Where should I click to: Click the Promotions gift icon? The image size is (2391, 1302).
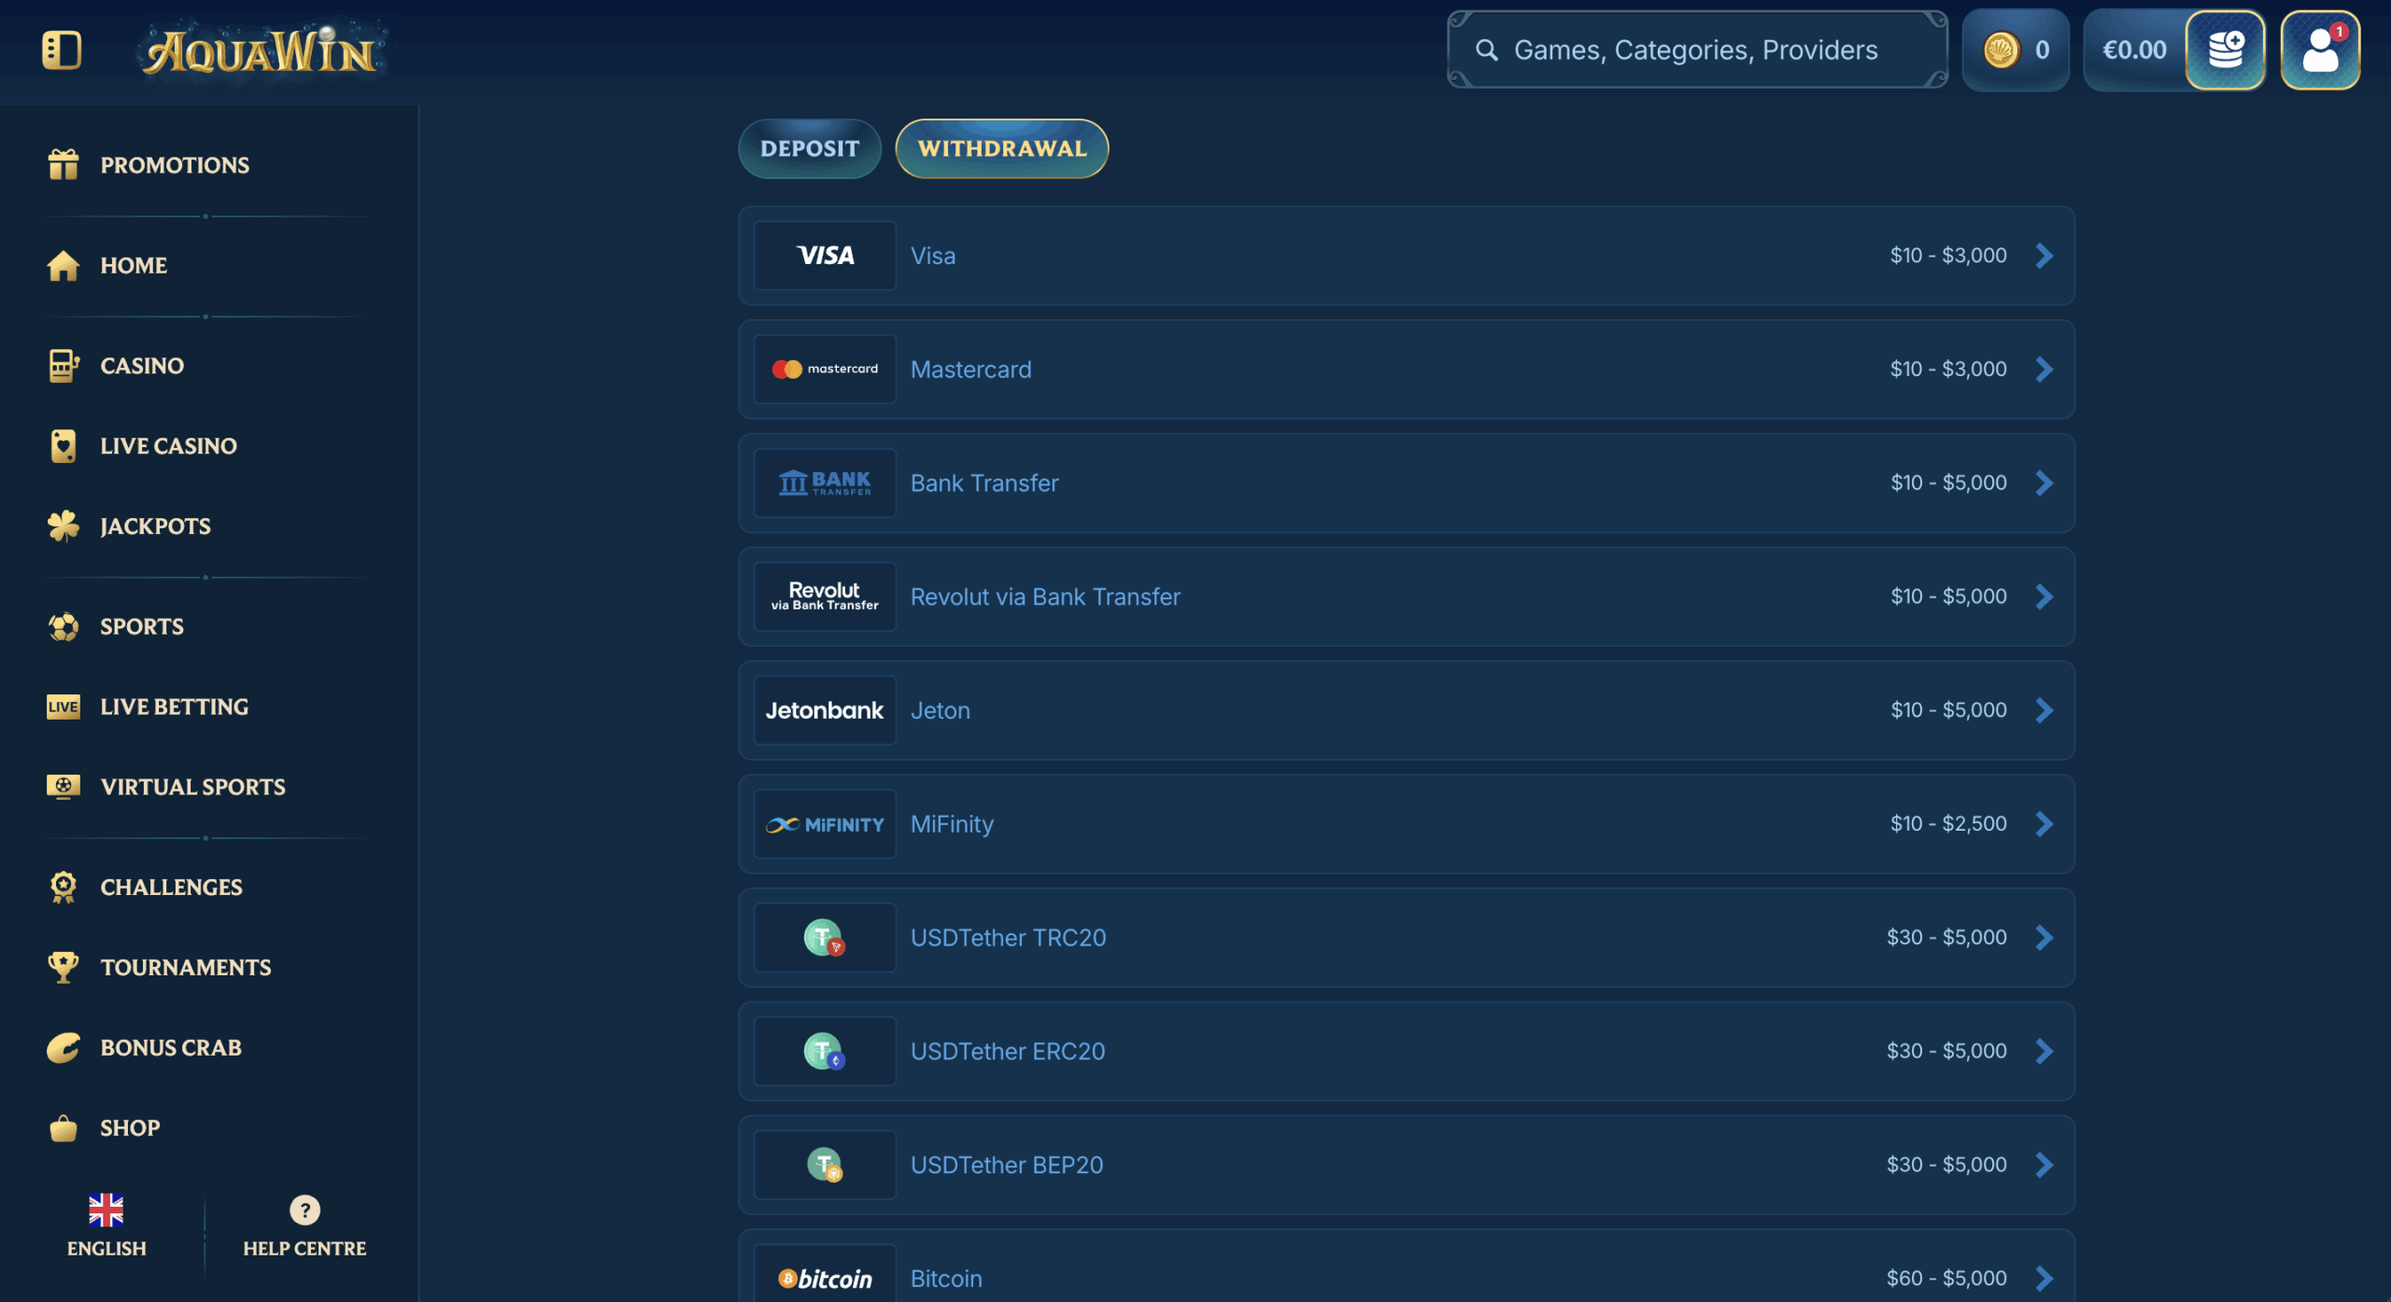coord(64,164)
